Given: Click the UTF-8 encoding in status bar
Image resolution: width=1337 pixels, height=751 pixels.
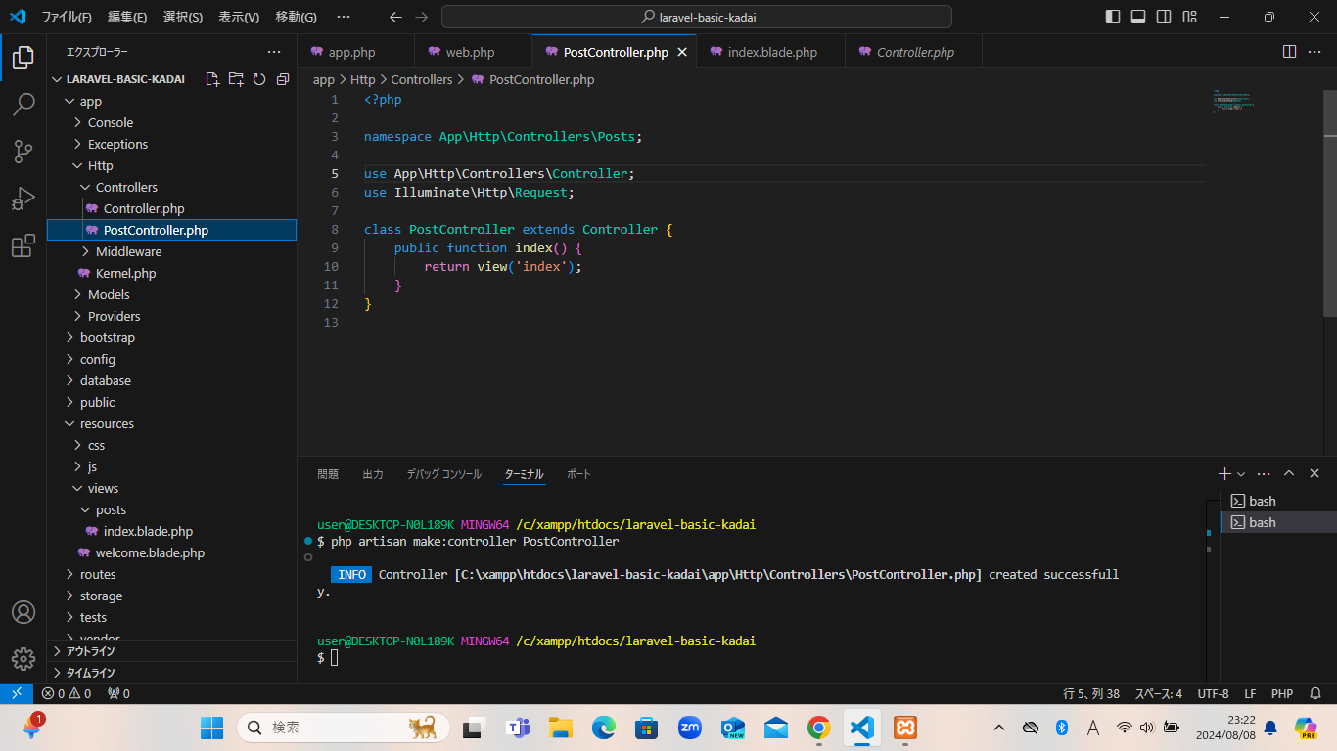Looking at the screenshot, I should point(1213,693).
